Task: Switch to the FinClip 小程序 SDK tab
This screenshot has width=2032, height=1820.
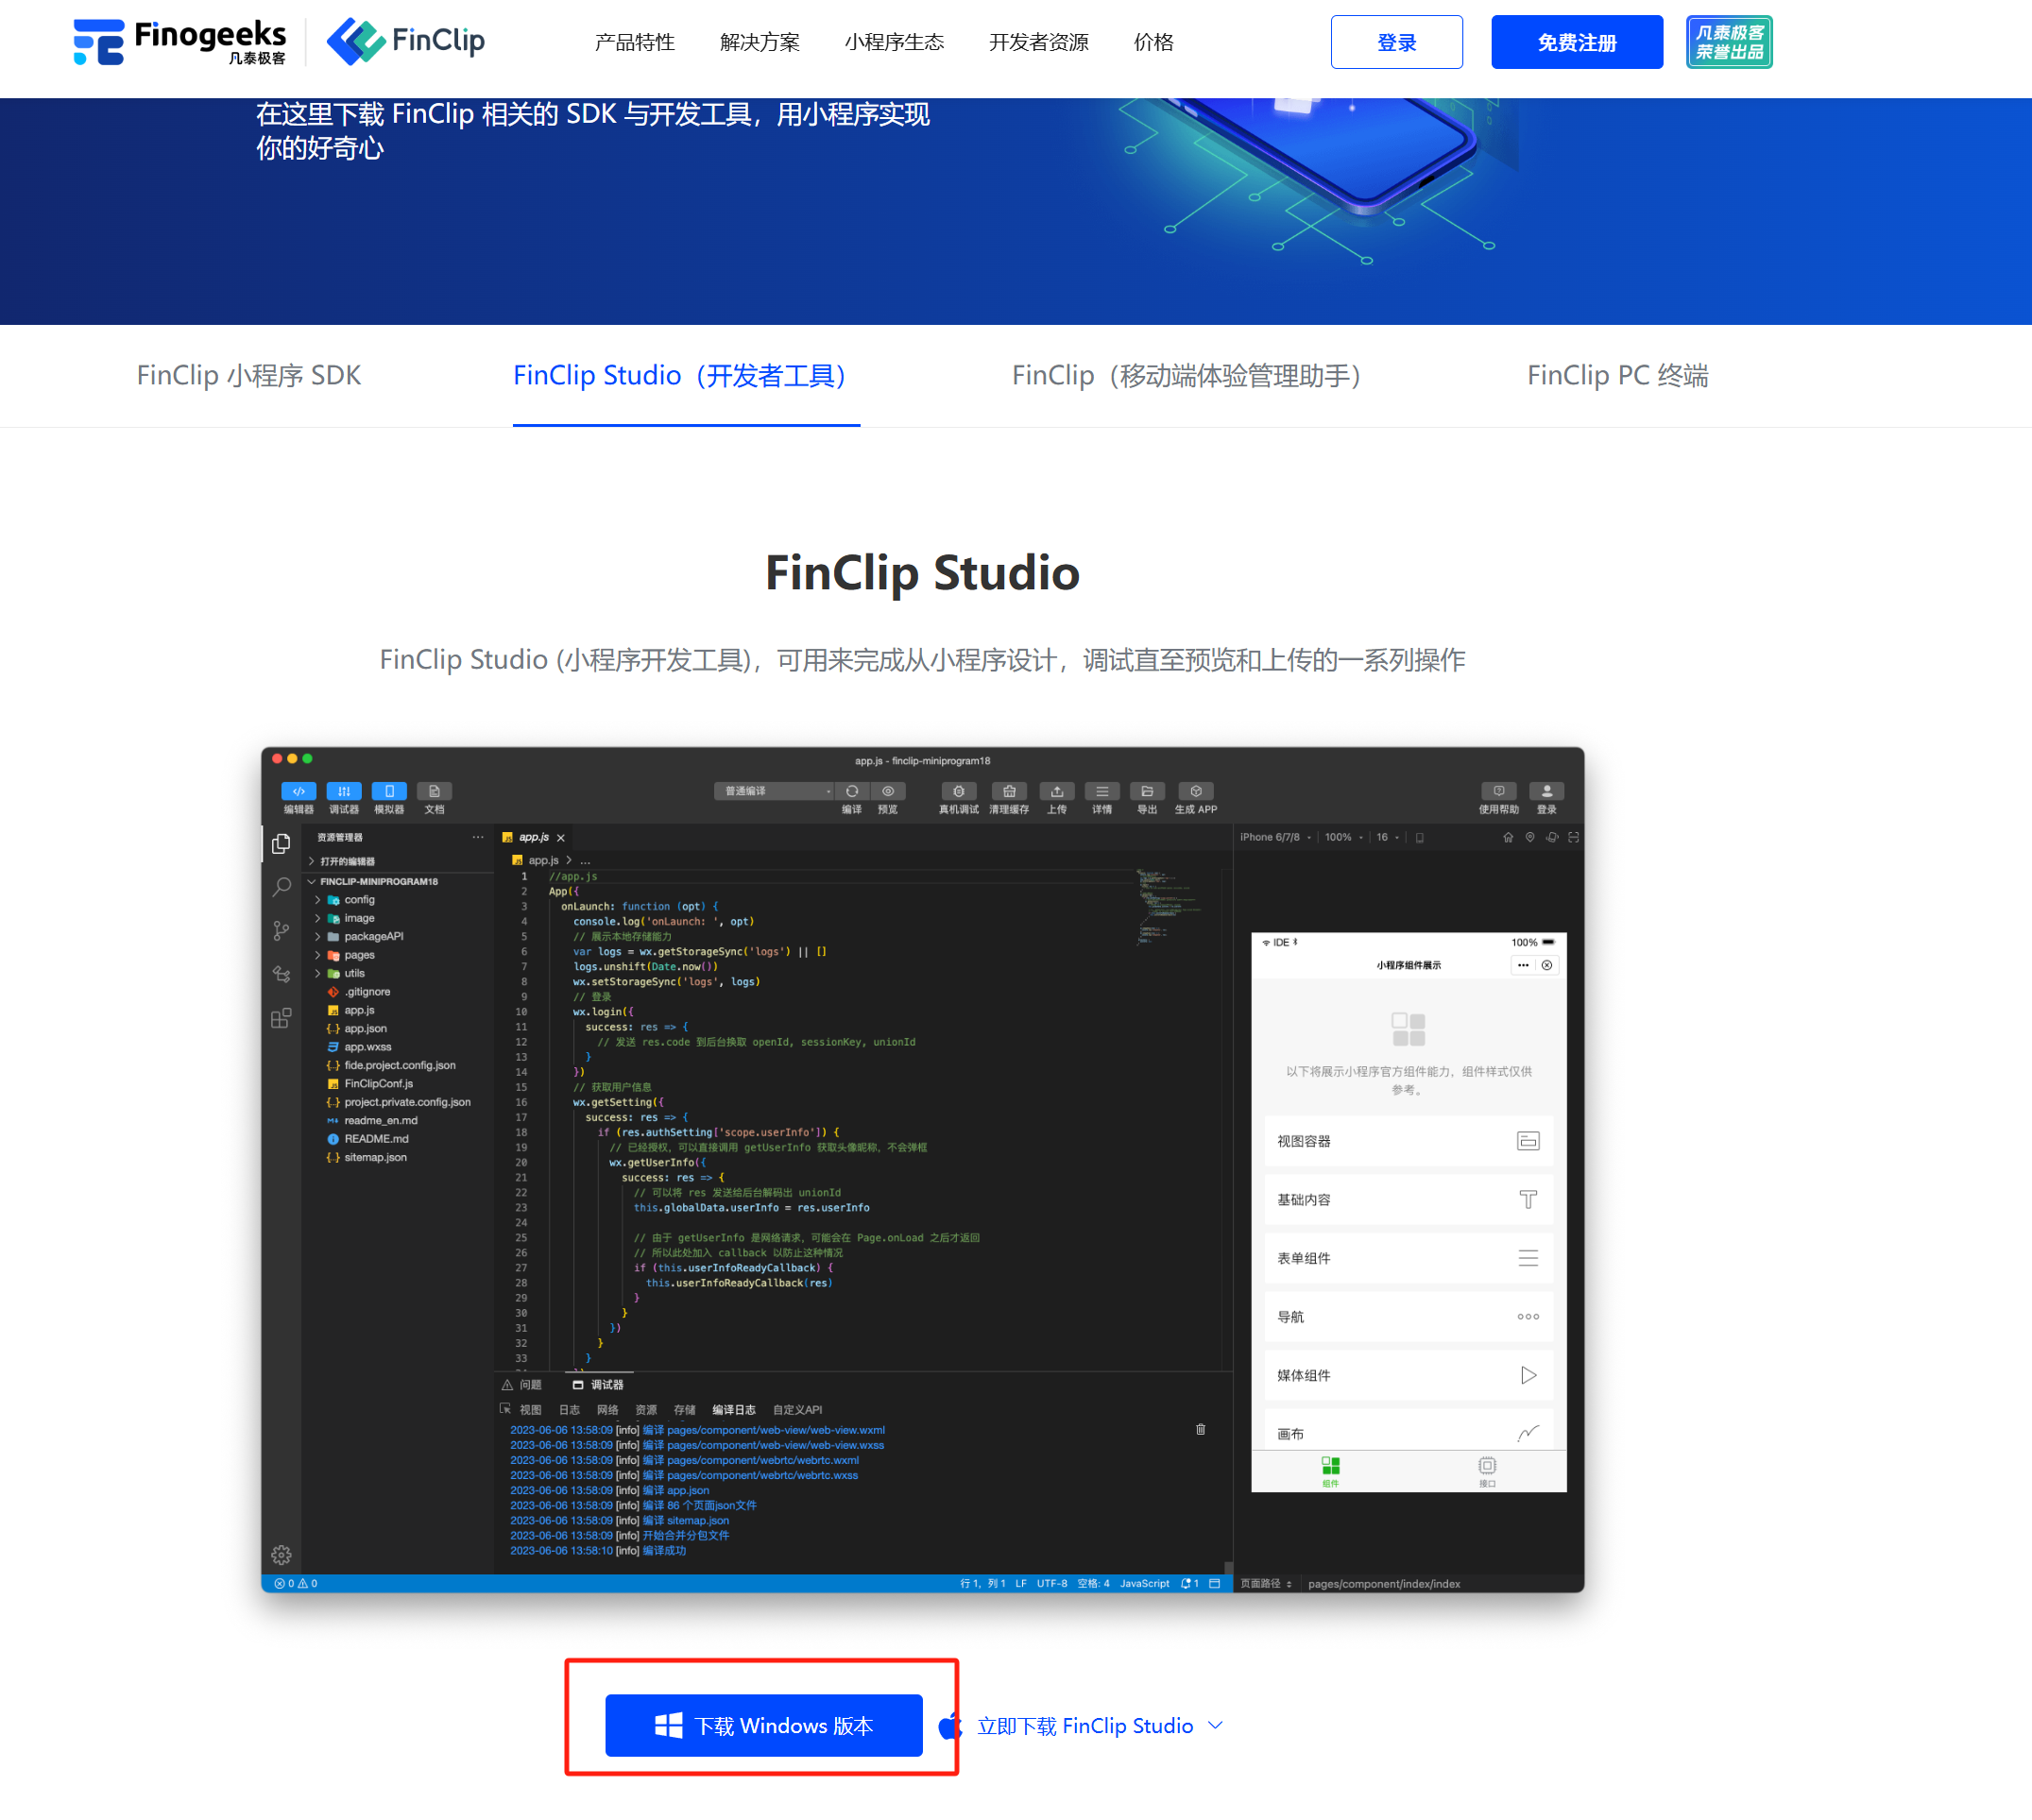Action: pyautogui.click(x=249, y=376)
